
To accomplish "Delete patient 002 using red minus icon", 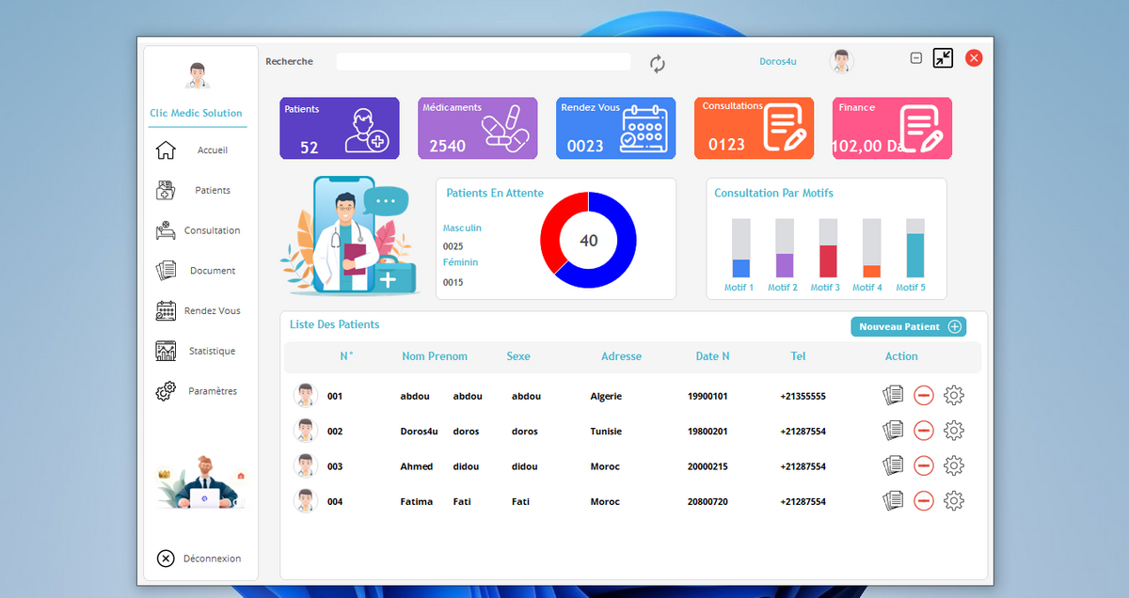I will [x=923, y=431].
